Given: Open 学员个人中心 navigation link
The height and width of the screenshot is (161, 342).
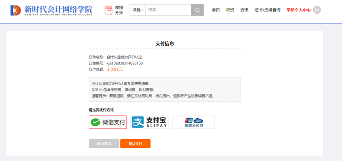Looking at the screenshot, I should point(298,10).
